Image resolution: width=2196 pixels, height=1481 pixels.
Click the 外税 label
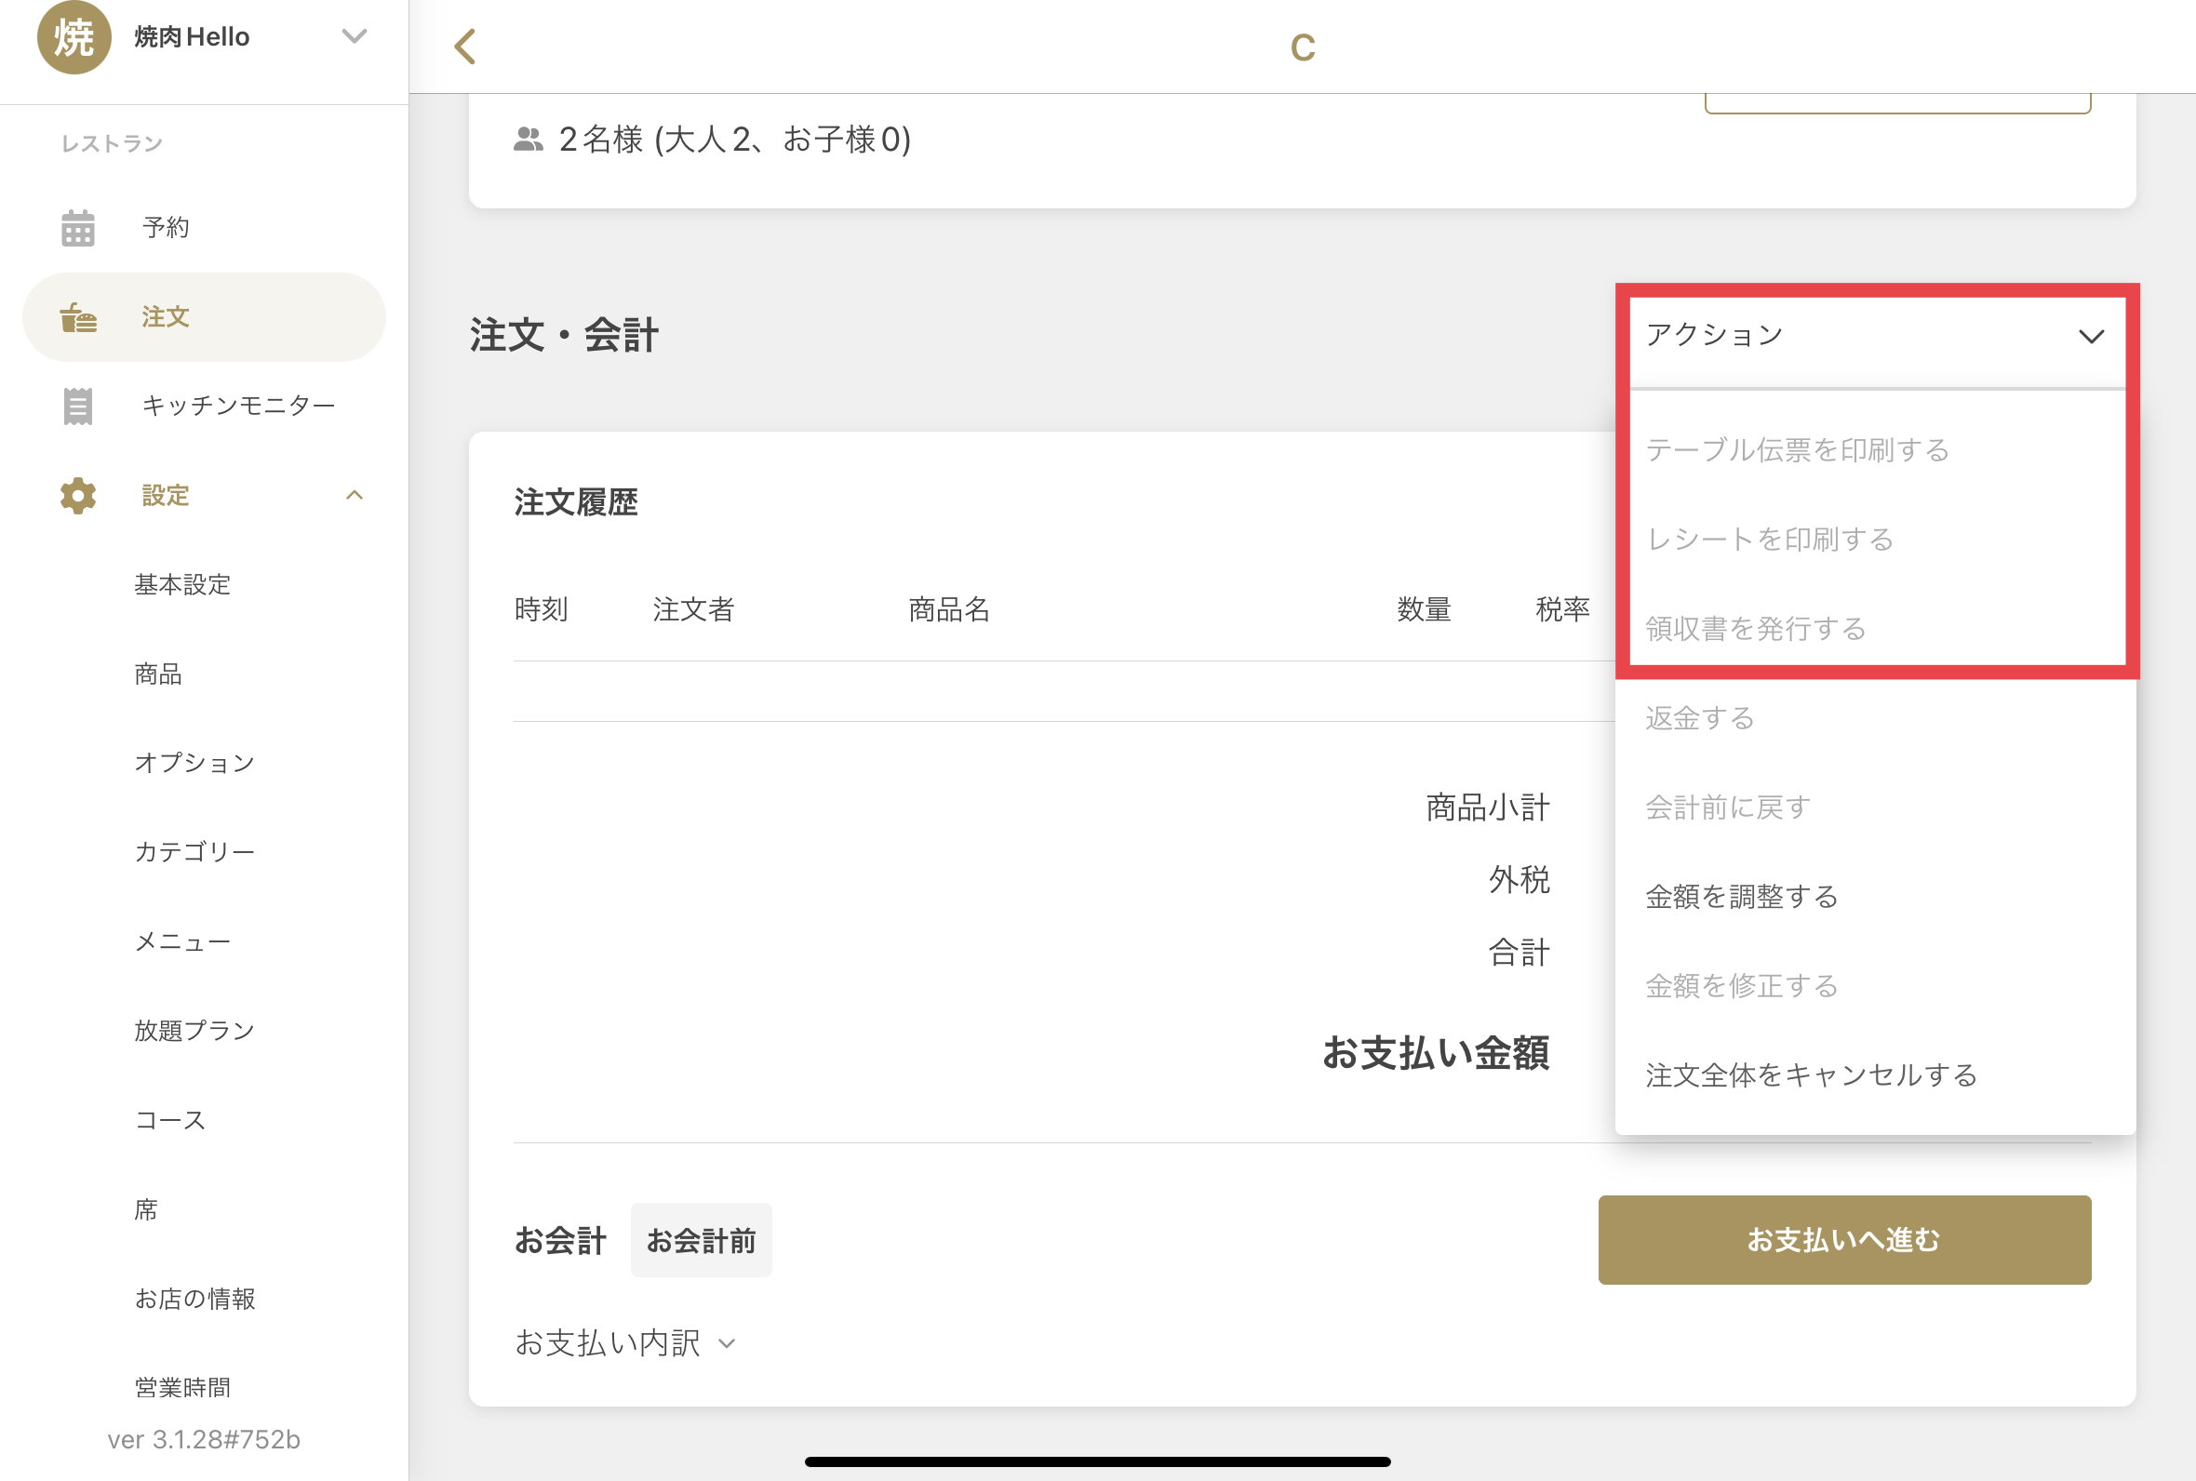click(1519, 880)
